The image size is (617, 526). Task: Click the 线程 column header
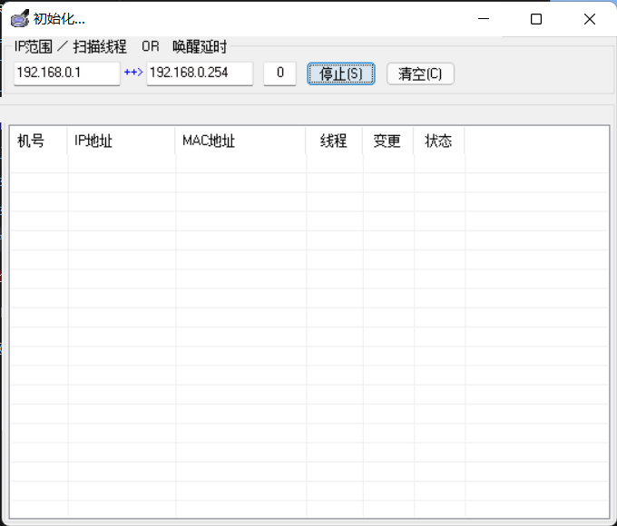pos(334,141)
